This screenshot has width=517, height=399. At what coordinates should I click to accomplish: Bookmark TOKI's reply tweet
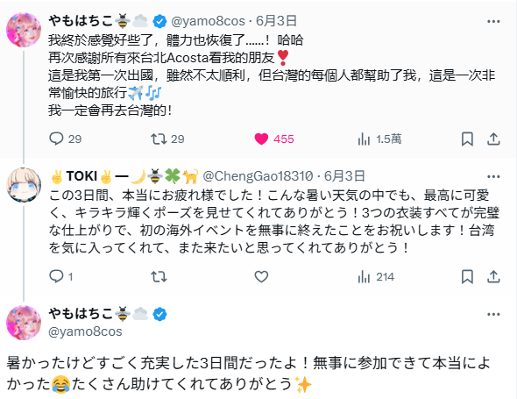[467, 276]
